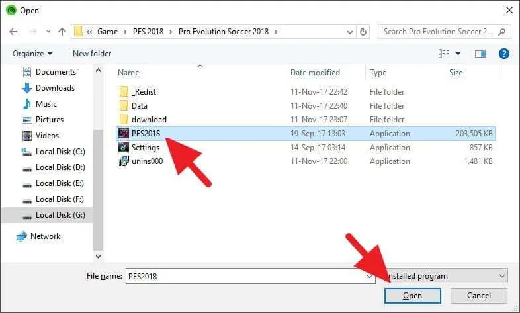Change the view layout icon
The width and height of the screenshot is (520, 313).
(444, 54)
